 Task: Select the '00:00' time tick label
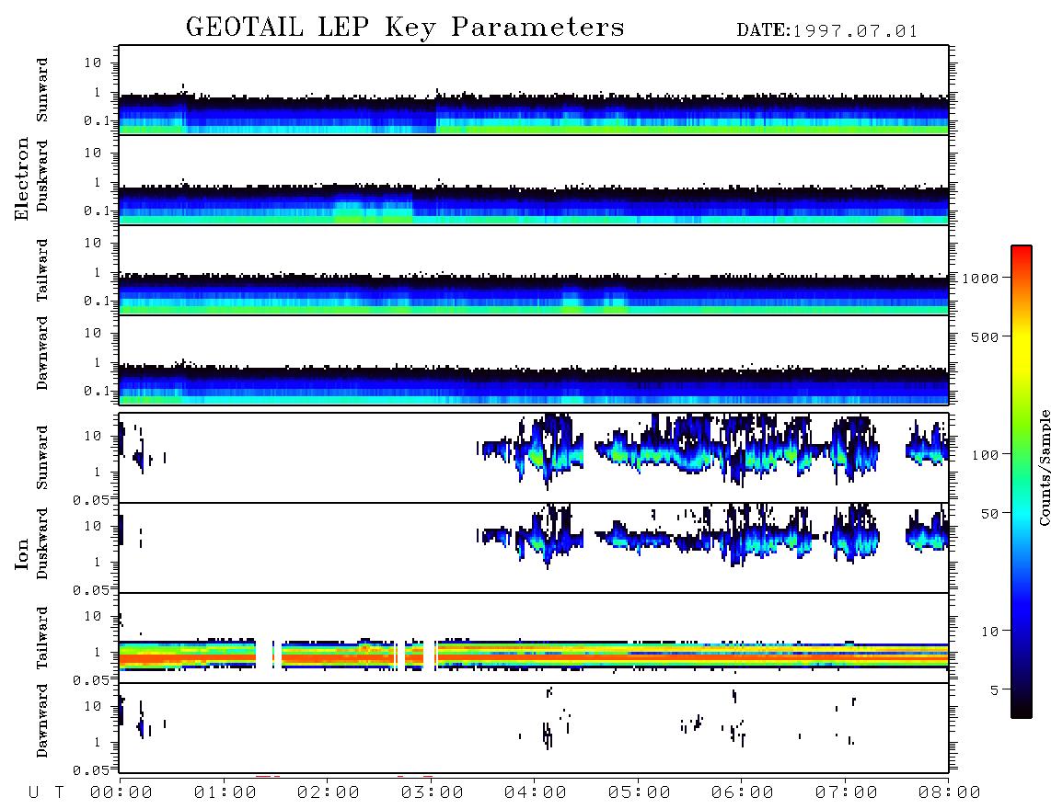121,793
